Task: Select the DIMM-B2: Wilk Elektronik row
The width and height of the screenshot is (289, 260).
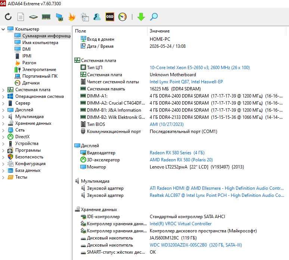Action: [x=181, y=117]
